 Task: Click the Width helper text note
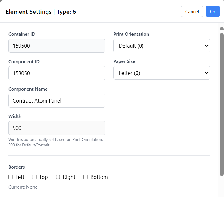(x=55, y=142)
